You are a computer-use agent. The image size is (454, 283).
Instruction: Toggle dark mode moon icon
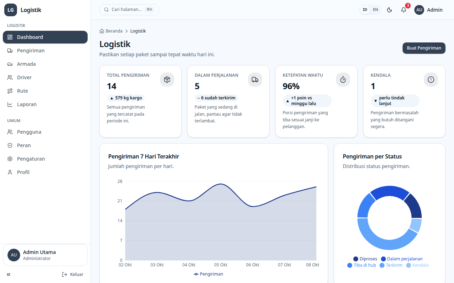(x=389, y=10)
